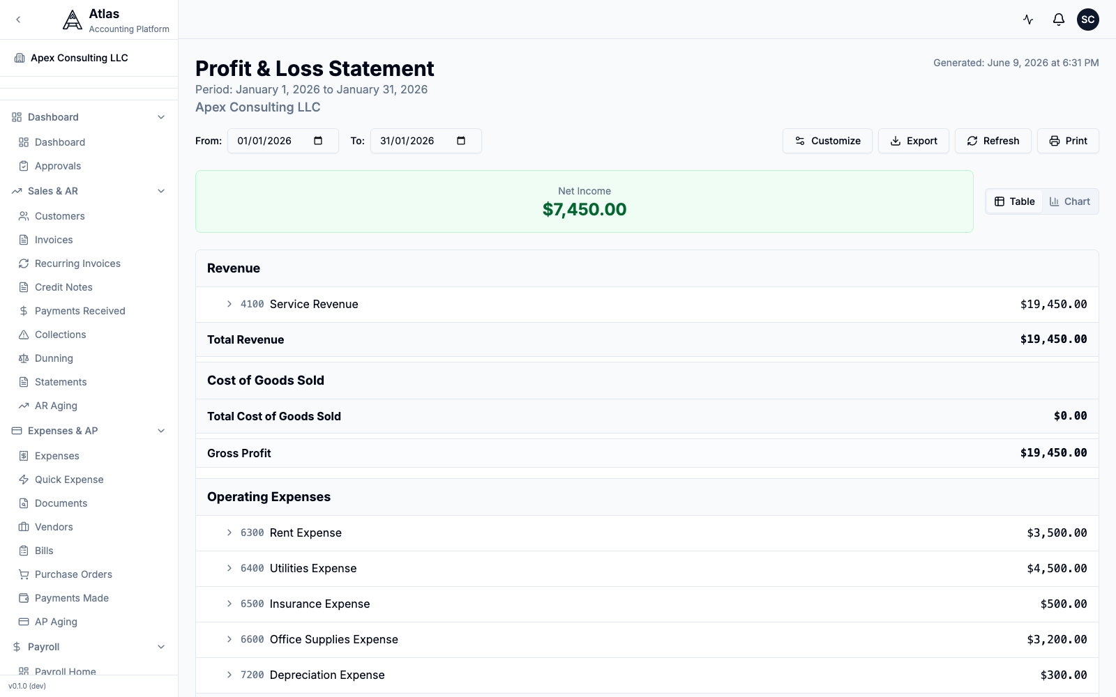This screenshot has width=1116, height=697.
Task: Click the Atlas logo icon
Action: click(x=72, y=20)
